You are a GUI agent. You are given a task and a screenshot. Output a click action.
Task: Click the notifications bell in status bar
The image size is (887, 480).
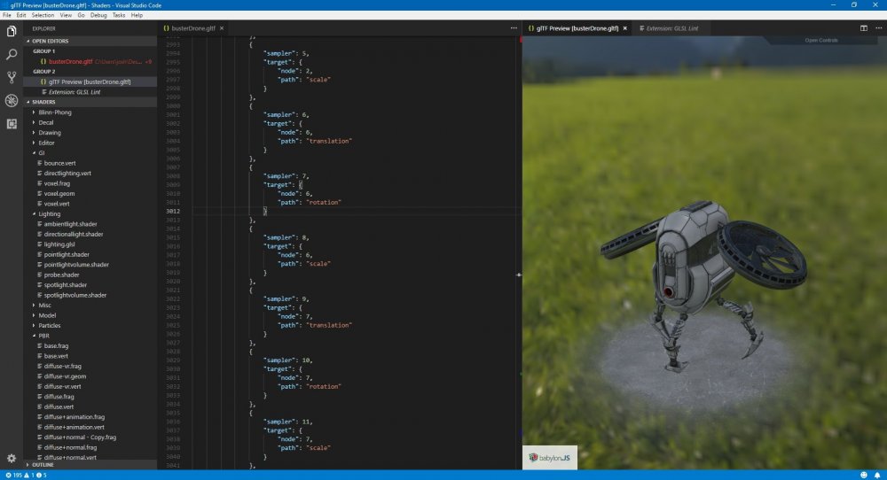click(877, 475)
